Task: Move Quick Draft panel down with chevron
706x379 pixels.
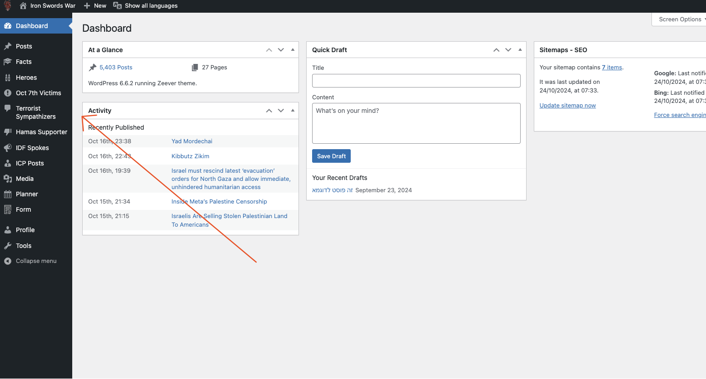Action: pos(508,50)
